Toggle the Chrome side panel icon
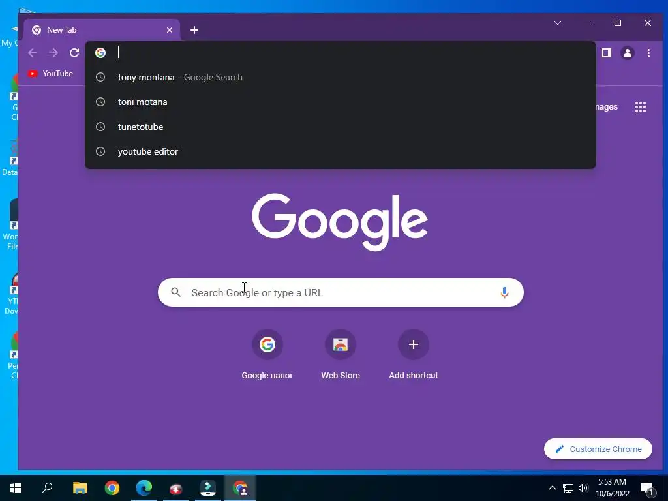Screen dimensions: 668x501 (x=606, y=53)
